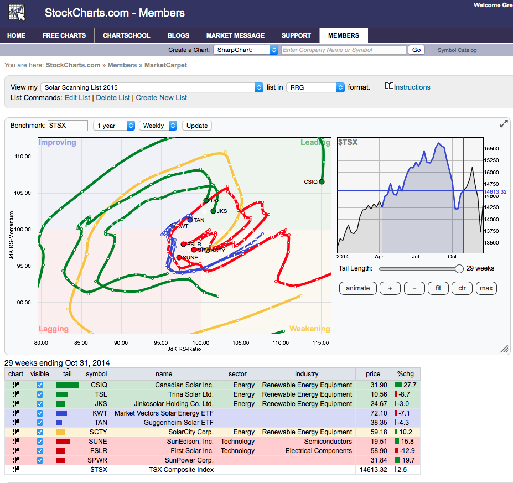This screenshot has width=513, height=483.
Task: Open the chart icon for CSIQ row
Action: [15, 385]
